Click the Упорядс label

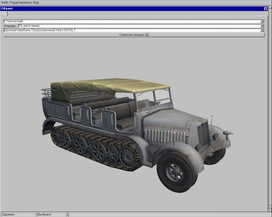click(10, 26)
